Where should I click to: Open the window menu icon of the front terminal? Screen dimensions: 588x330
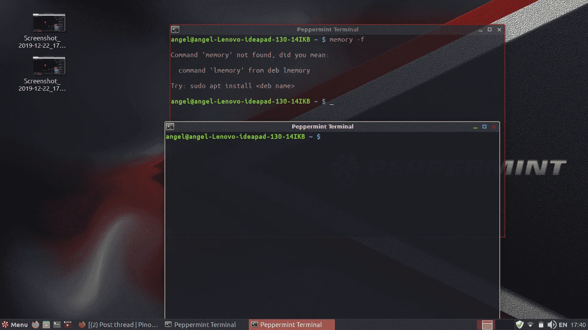pyautogui.click(x=170, y=126)
